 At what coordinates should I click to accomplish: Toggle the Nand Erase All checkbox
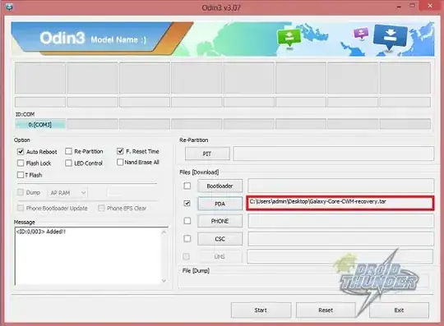pos(120,162)
